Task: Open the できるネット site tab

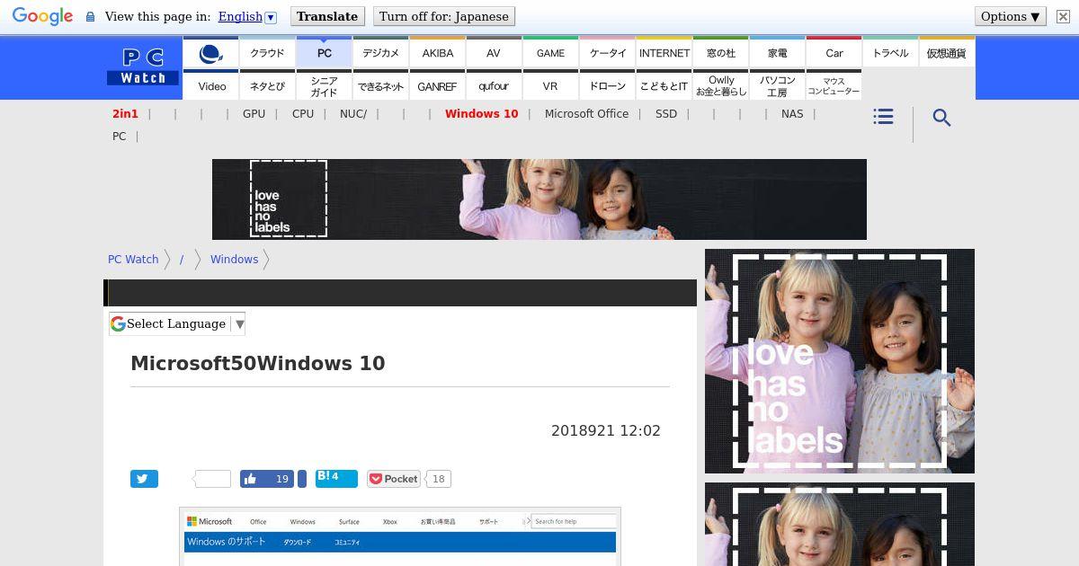Action: coord(380,86)
